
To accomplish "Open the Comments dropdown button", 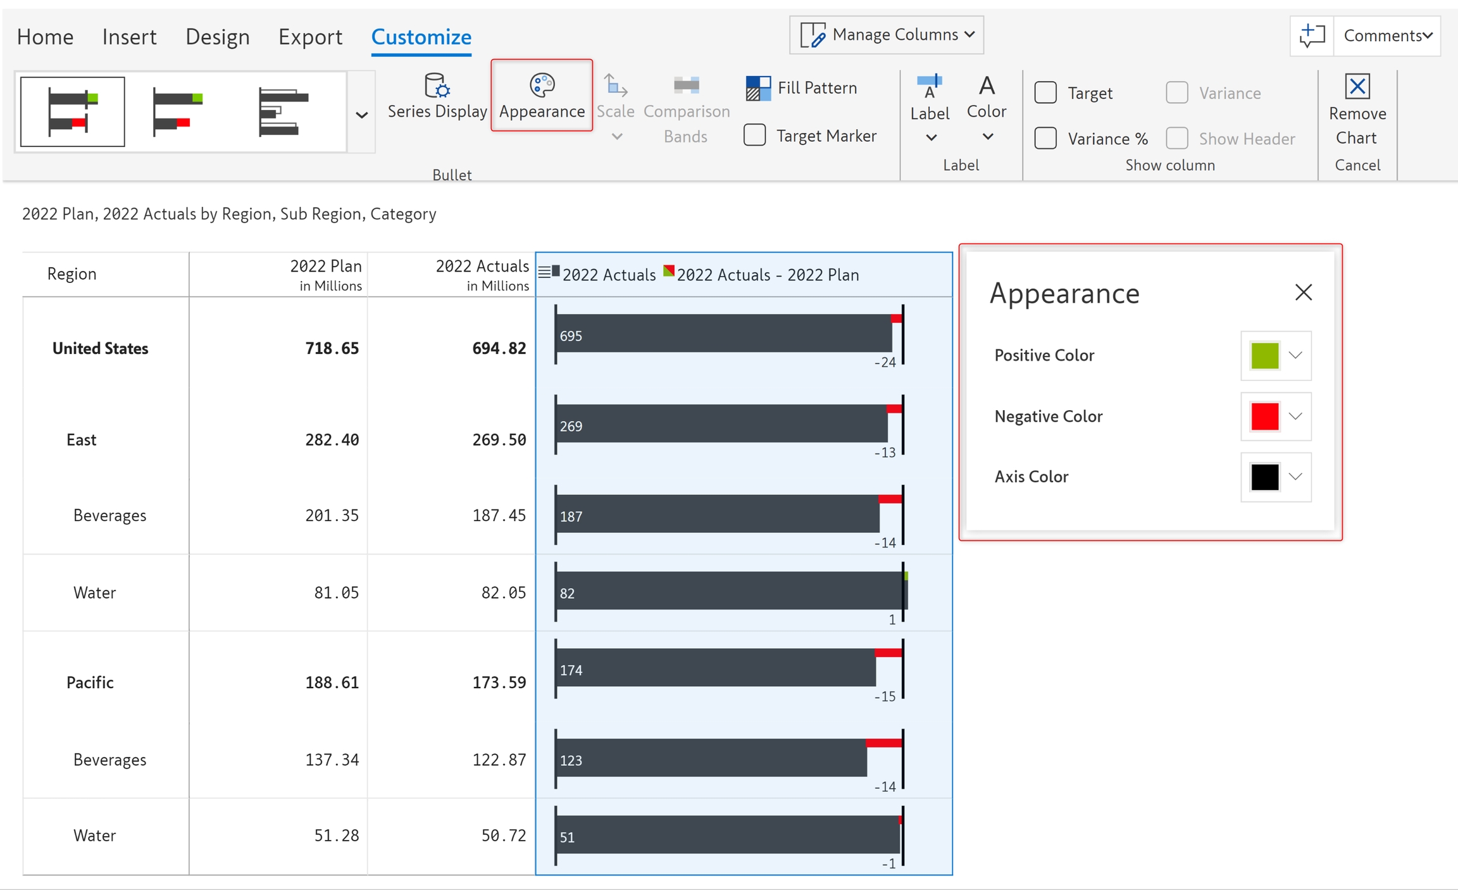I will click(1387, 35).
